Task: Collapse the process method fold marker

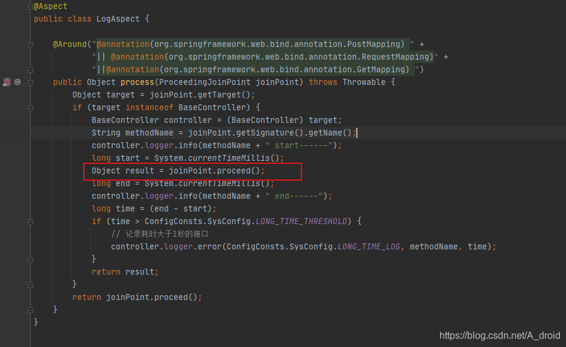Action: (30, 83)
